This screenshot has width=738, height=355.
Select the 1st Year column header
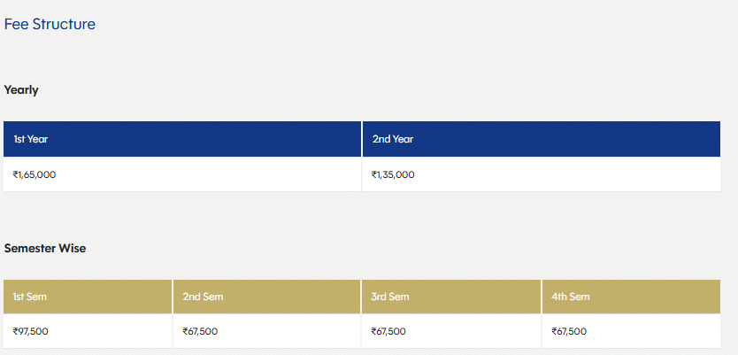point(31,139)
